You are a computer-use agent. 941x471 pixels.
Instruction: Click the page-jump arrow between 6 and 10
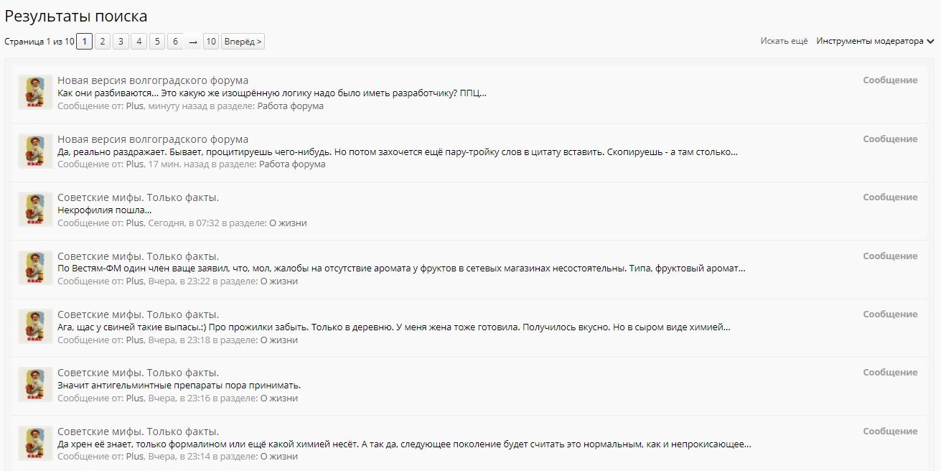coord(193,42)
